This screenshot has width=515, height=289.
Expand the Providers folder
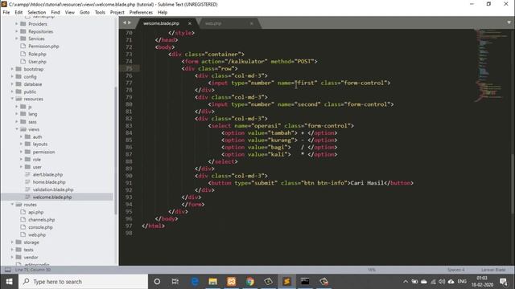pos(17,24)
